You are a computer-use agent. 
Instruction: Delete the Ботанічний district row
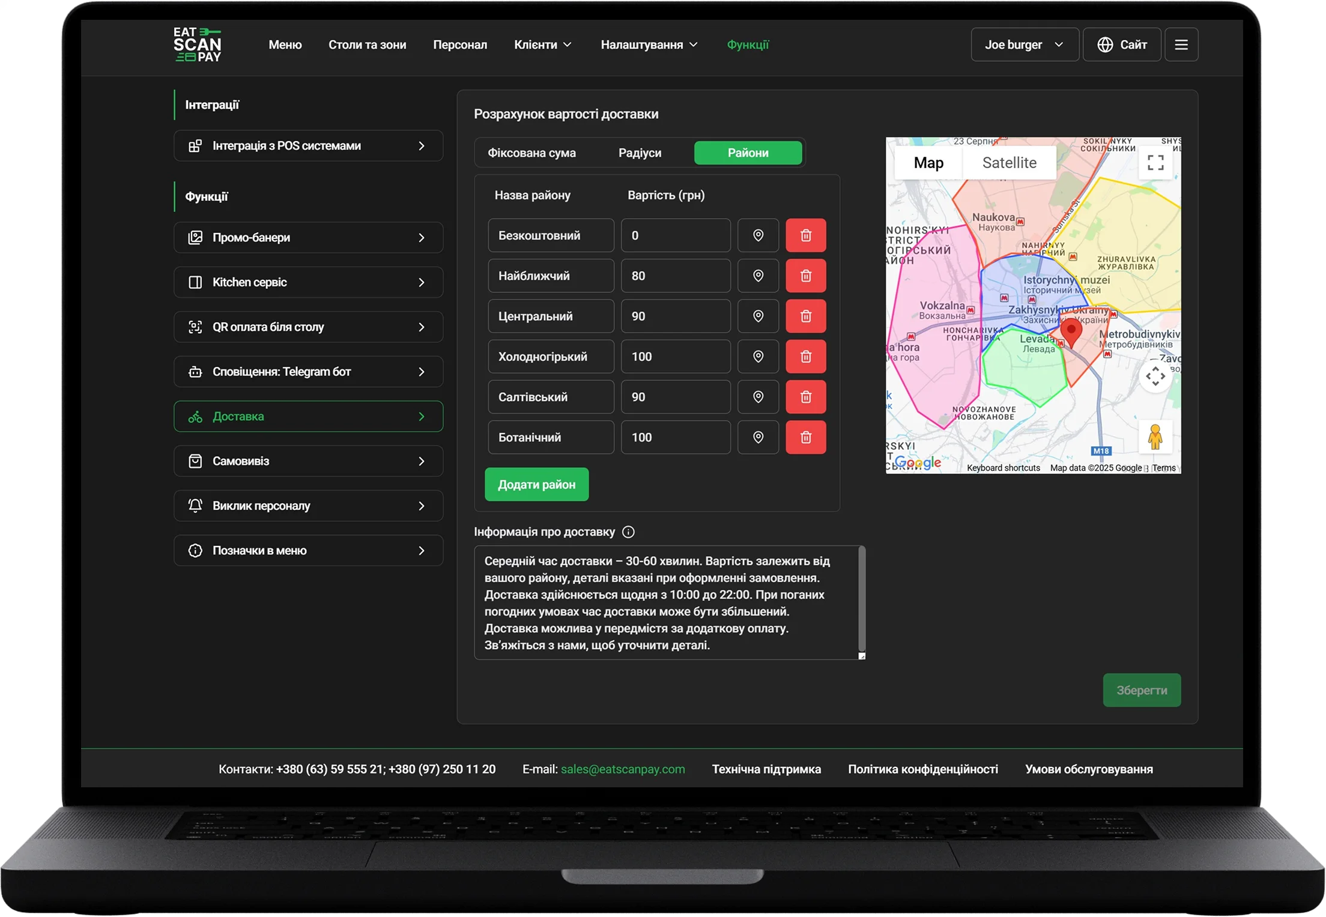click(x=805, y=437)
